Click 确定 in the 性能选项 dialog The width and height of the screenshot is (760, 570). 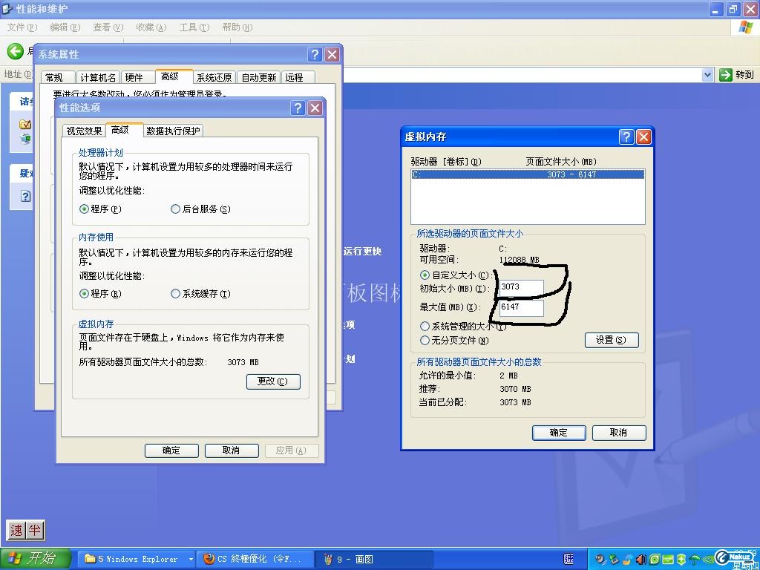[x=171, y=451]
